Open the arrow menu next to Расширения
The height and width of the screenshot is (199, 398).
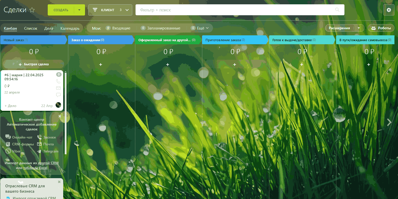(359, 28)
